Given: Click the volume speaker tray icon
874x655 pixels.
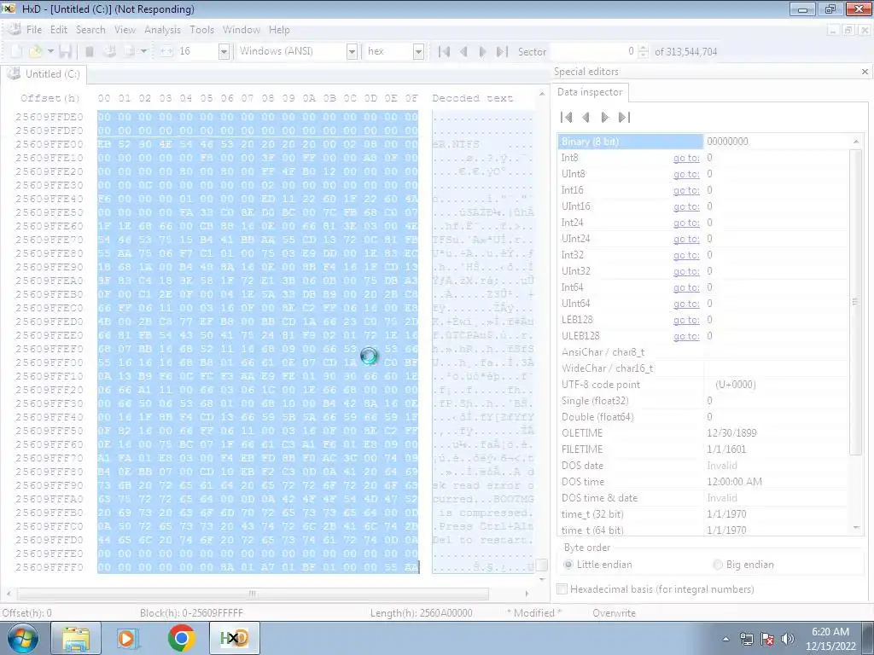Looking at the screenshot, I should [x=788, y=639].
